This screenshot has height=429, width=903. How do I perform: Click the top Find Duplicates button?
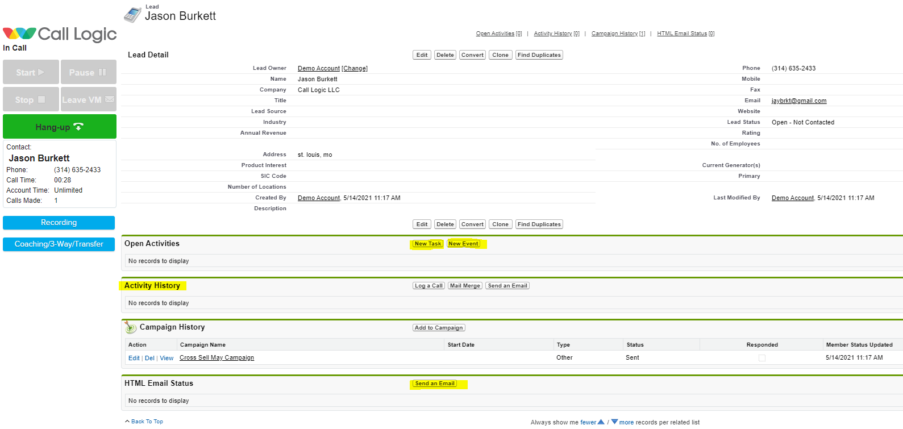[x=539, y=55]
